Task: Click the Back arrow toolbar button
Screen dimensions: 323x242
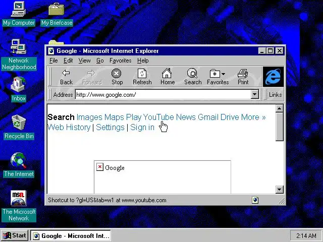Action: (66, 77)
